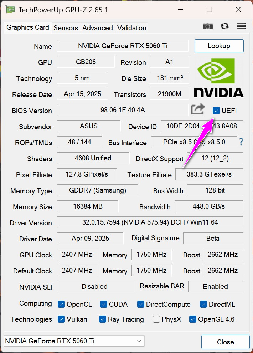Toggle the PhysX checkbox
This screenshot has width=253, height=353.
[156, 319]
